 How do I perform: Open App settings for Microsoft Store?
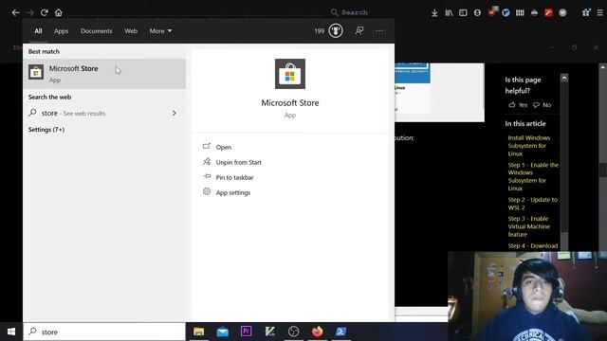[233, 192]
